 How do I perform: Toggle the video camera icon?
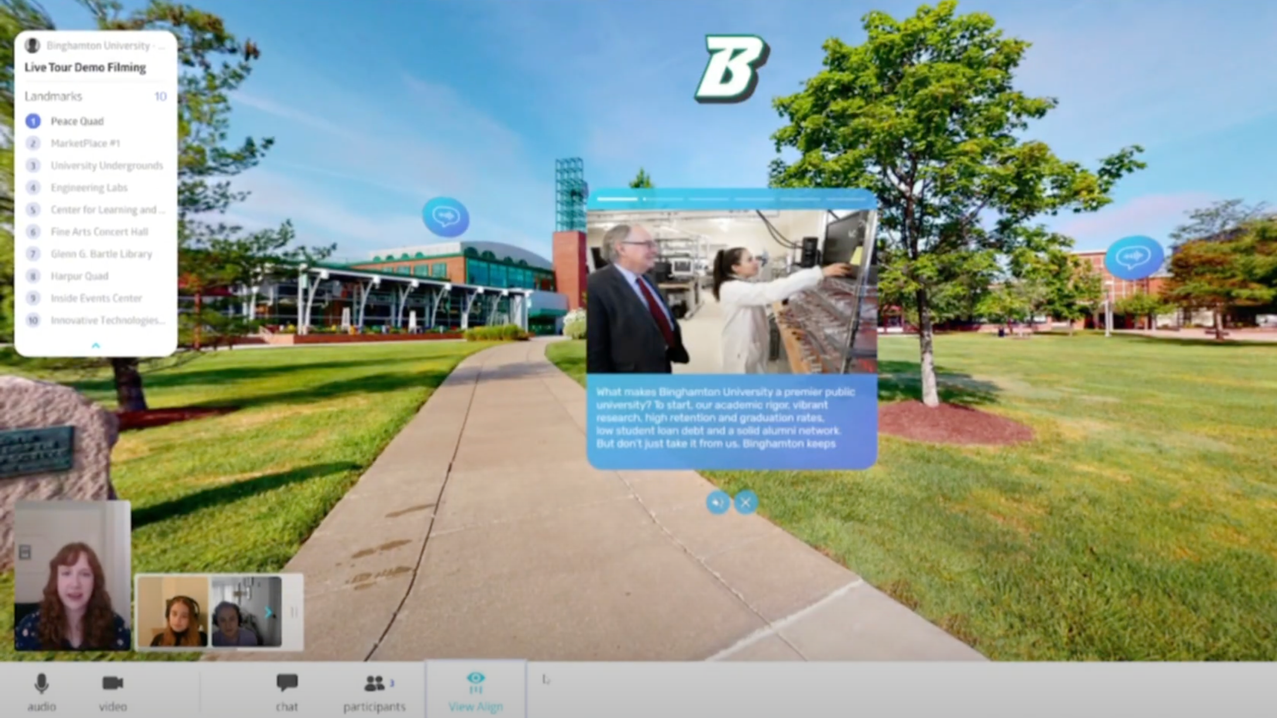click(x=112, y=683)
